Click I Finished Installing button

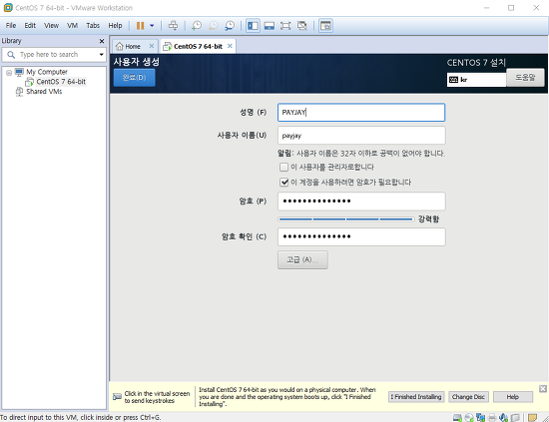pos(416,397)
